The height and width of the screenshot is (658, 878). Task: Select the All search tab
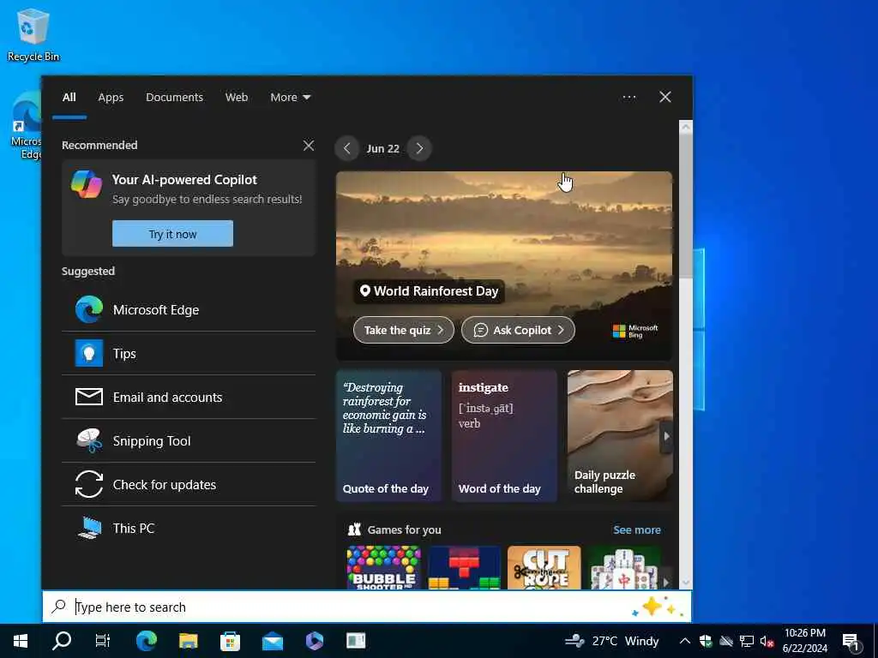[69, 98]
